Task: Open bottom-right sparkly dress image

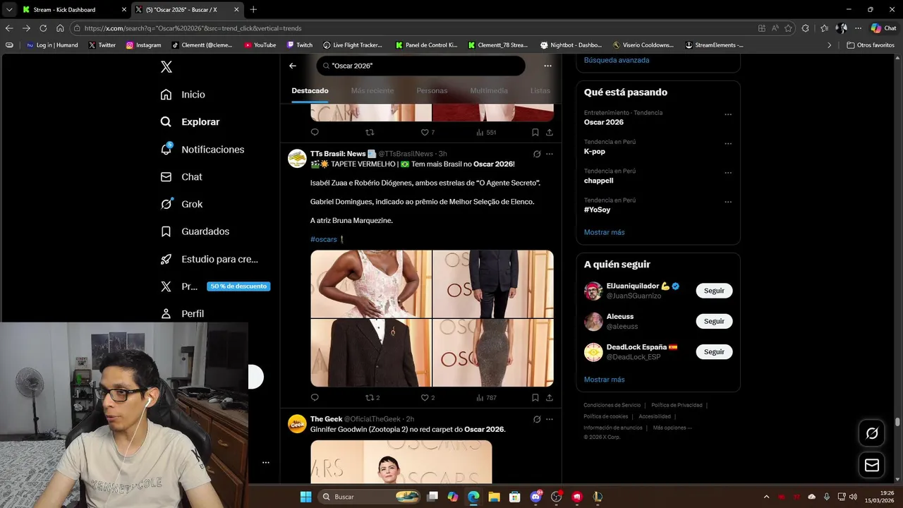Action: click(493, 353)
